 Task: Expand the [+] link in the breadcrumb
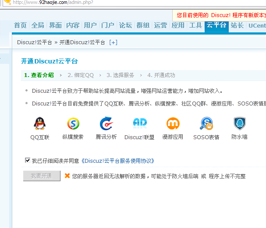113,42
